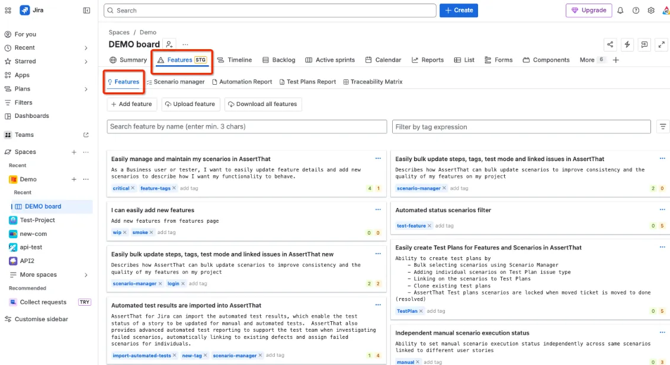Image resolution: width=670 pixels, height=365 pixels.
Task: Open settings gear in top bar
Action: (x=651, y=10)
